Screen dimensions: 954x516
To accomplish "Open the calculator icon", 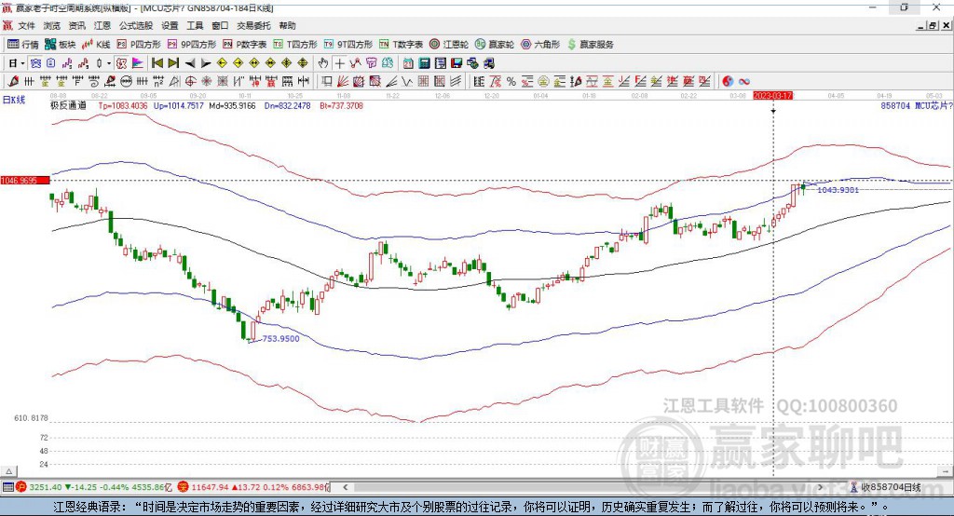I will point(424,63).
